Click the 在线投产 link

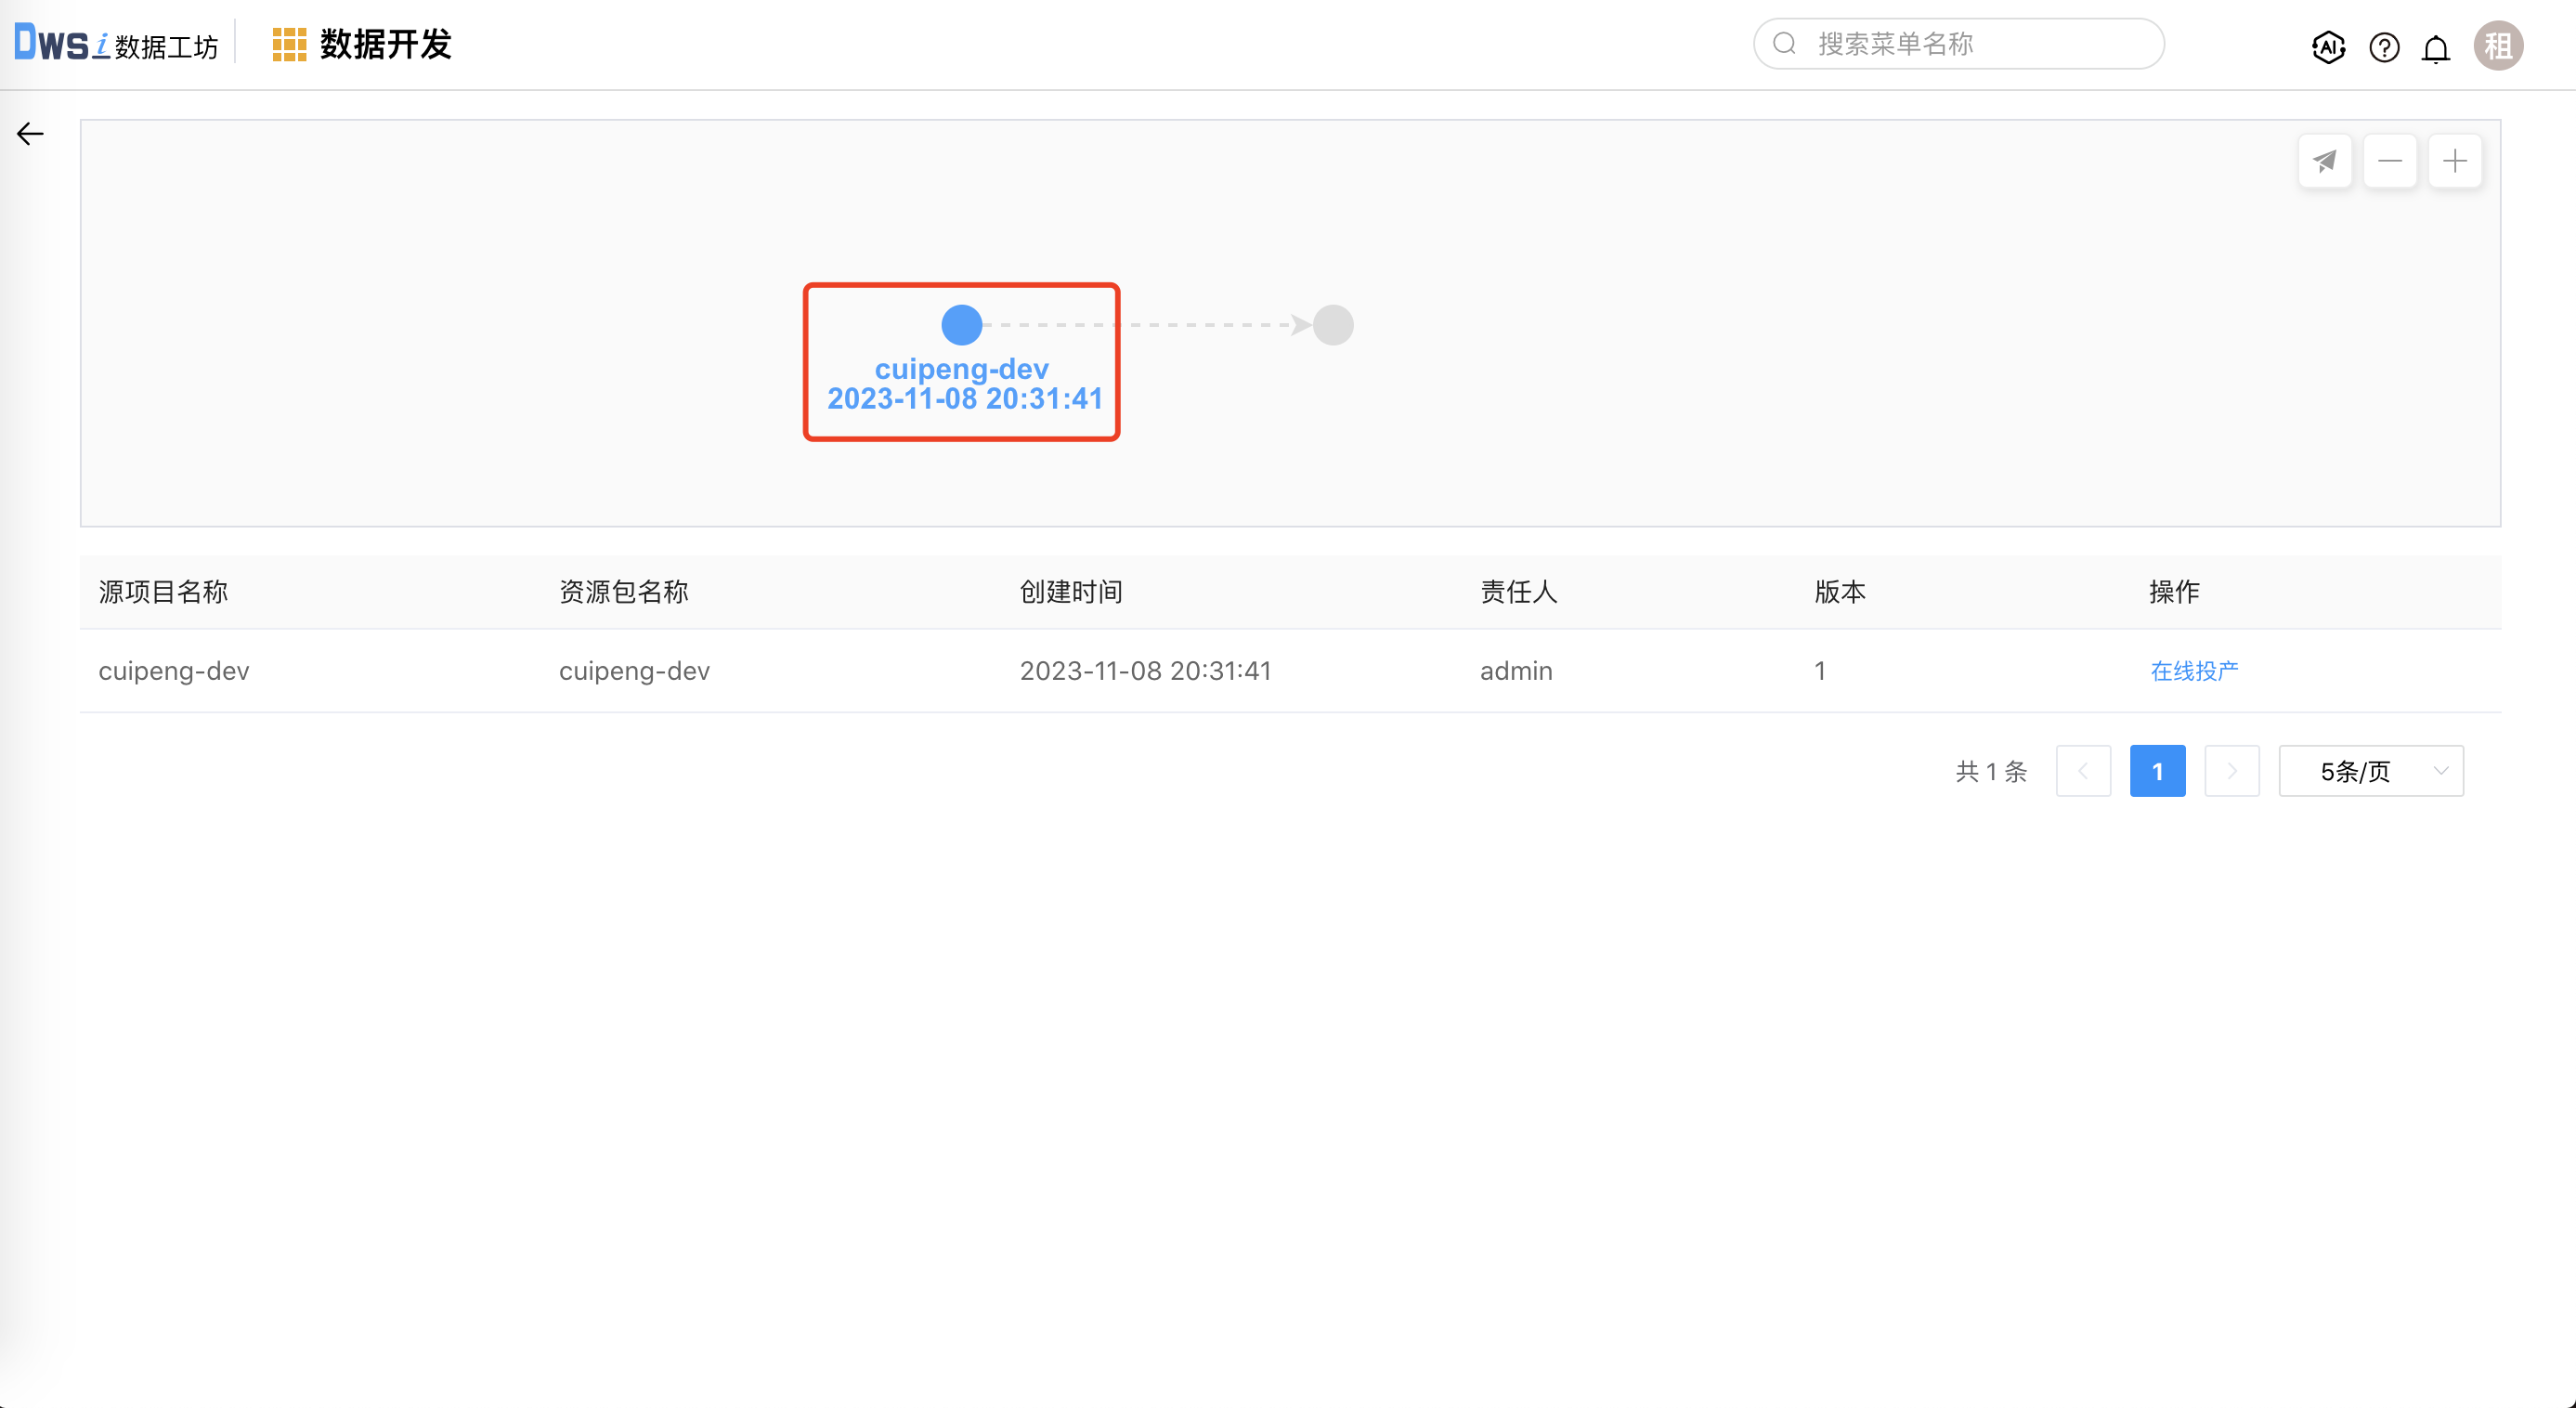pos(2194,671)
